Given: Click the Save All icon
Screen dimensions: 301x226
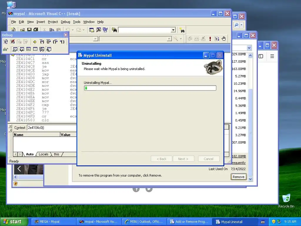Looking at the screenshot, I should tap(36, 30).
